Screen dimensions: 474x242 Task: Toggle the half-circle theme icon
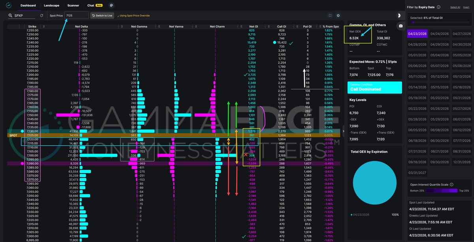click(399, 15)
